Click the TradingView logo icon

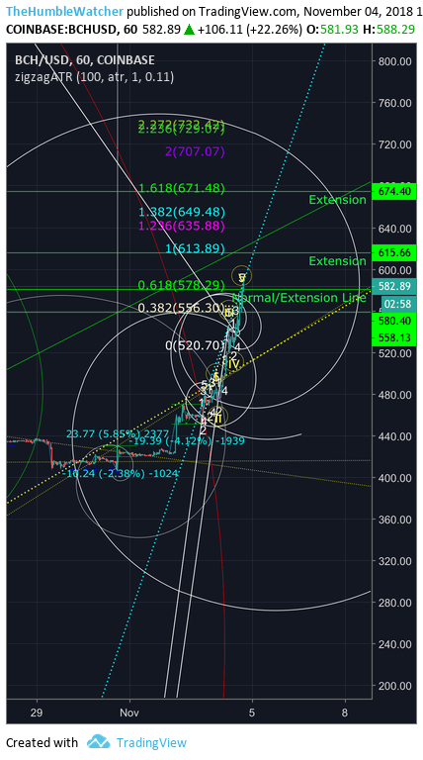(98, 741)
